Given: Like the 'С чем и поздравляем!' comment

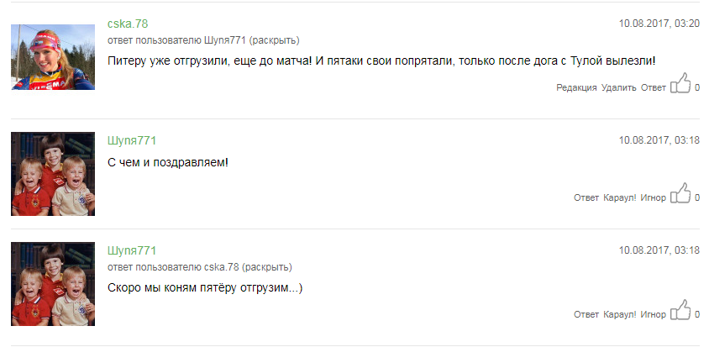Looking at the screenshot, I should 680,193.
